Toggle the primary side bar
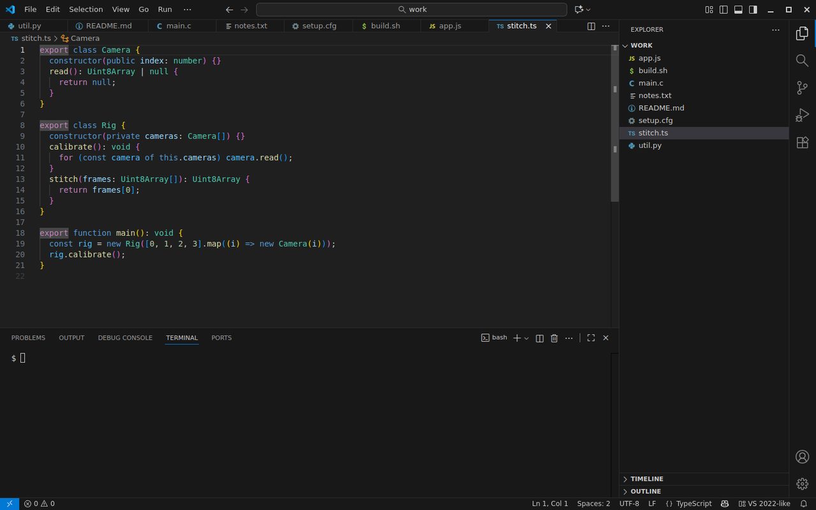Screen dimensions: 816x510 (724, 10)
